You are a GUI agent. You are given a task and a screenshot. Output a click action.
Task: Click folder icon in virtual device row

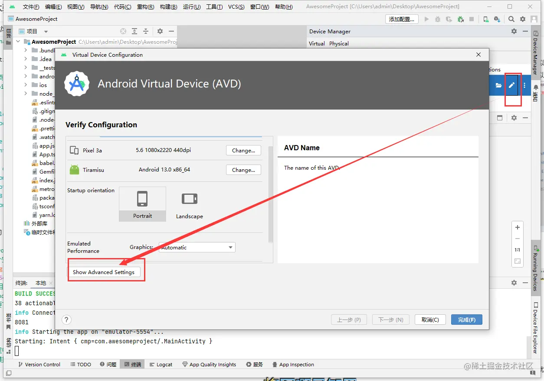[x=499, y=85]
